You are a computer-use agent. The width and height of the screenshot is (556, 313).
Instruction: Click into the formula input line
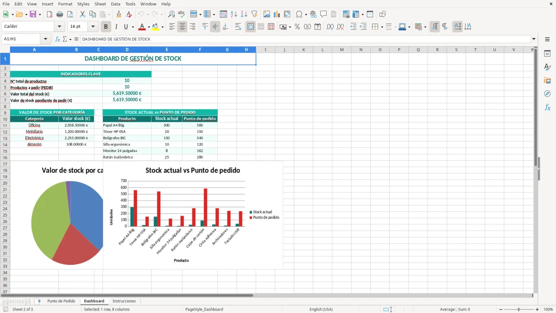[x=305, y=39]
